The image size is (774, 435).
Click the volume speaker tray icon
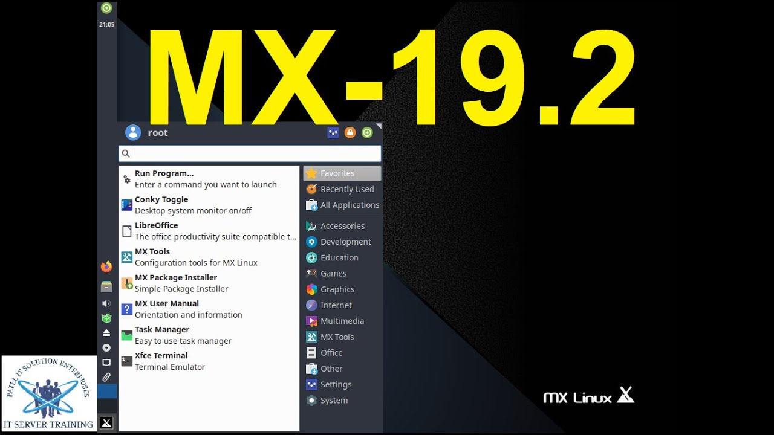[x=106, y=303]
